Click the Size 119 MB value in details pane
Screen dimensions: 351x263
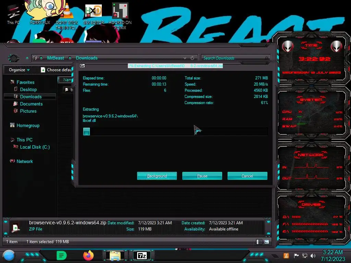click(145, 229)
